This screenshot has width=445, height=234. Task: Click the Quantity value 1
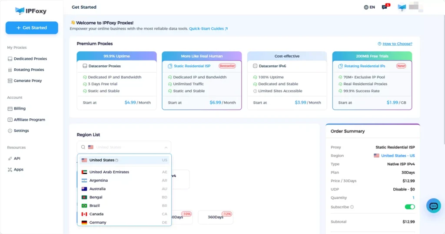[x=413, y=197]
